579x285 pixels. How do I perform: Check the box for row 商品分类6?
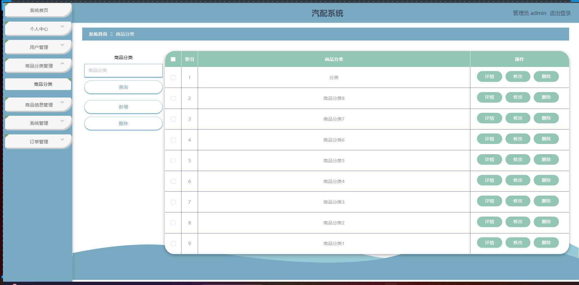tap(173, 140)
